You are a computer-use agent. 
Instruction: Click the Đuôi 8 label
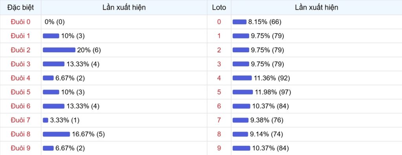point(20,134)
